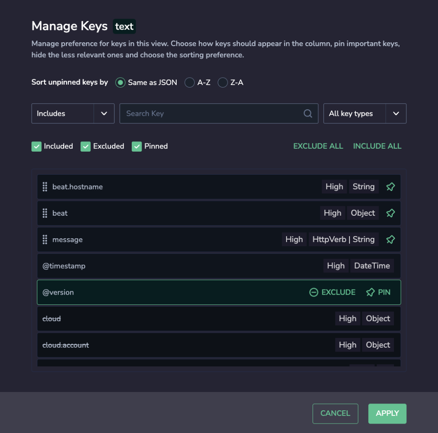The image size is (438, 433).
Task: Click the APPLY button
Action: pyautogui.click(x=387, y=413)
